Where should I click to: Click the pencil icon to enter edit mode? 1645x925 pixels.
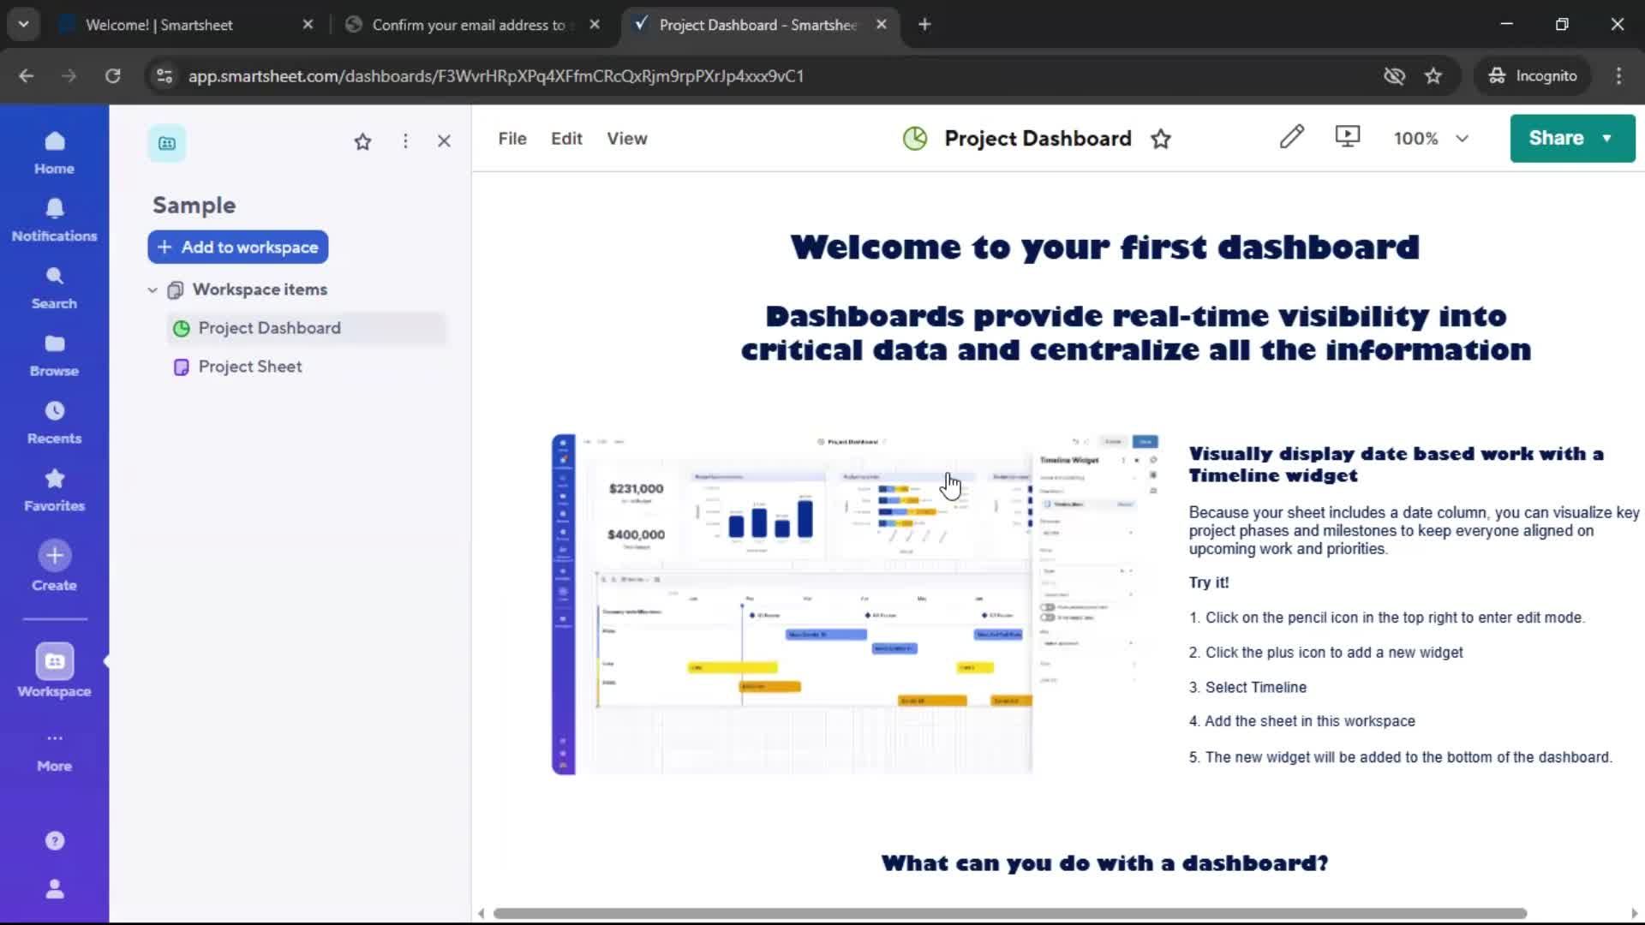click(x=1292, y=137)
